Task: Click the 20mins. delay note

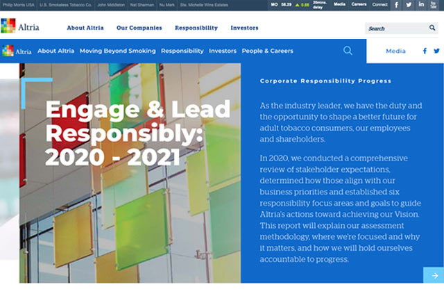Action: pyautogui.click(x=319, y=5)
